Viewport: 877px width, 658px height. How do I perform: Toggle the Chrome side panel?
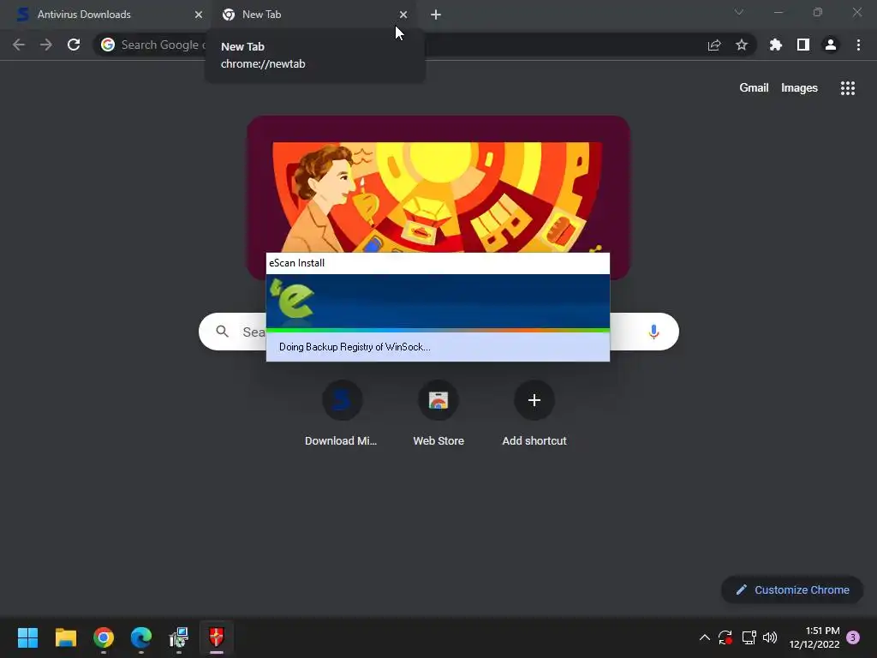pos(802,45)
